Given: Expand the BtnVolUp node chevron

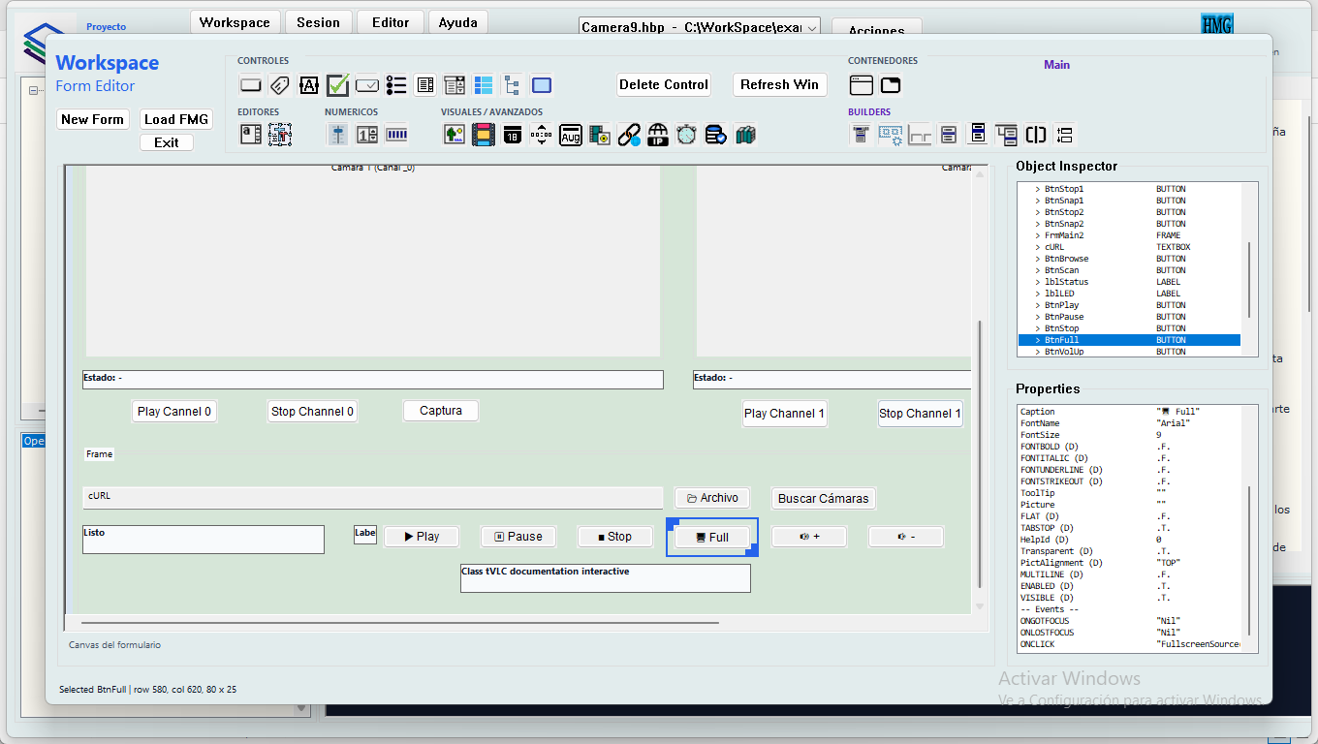Looking at the screenshot, I should [1038, 352].
